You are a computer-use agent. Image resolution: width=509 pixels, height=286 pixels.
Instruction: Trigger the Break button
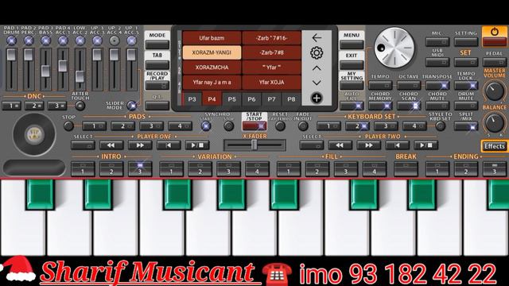coord(406,169)
